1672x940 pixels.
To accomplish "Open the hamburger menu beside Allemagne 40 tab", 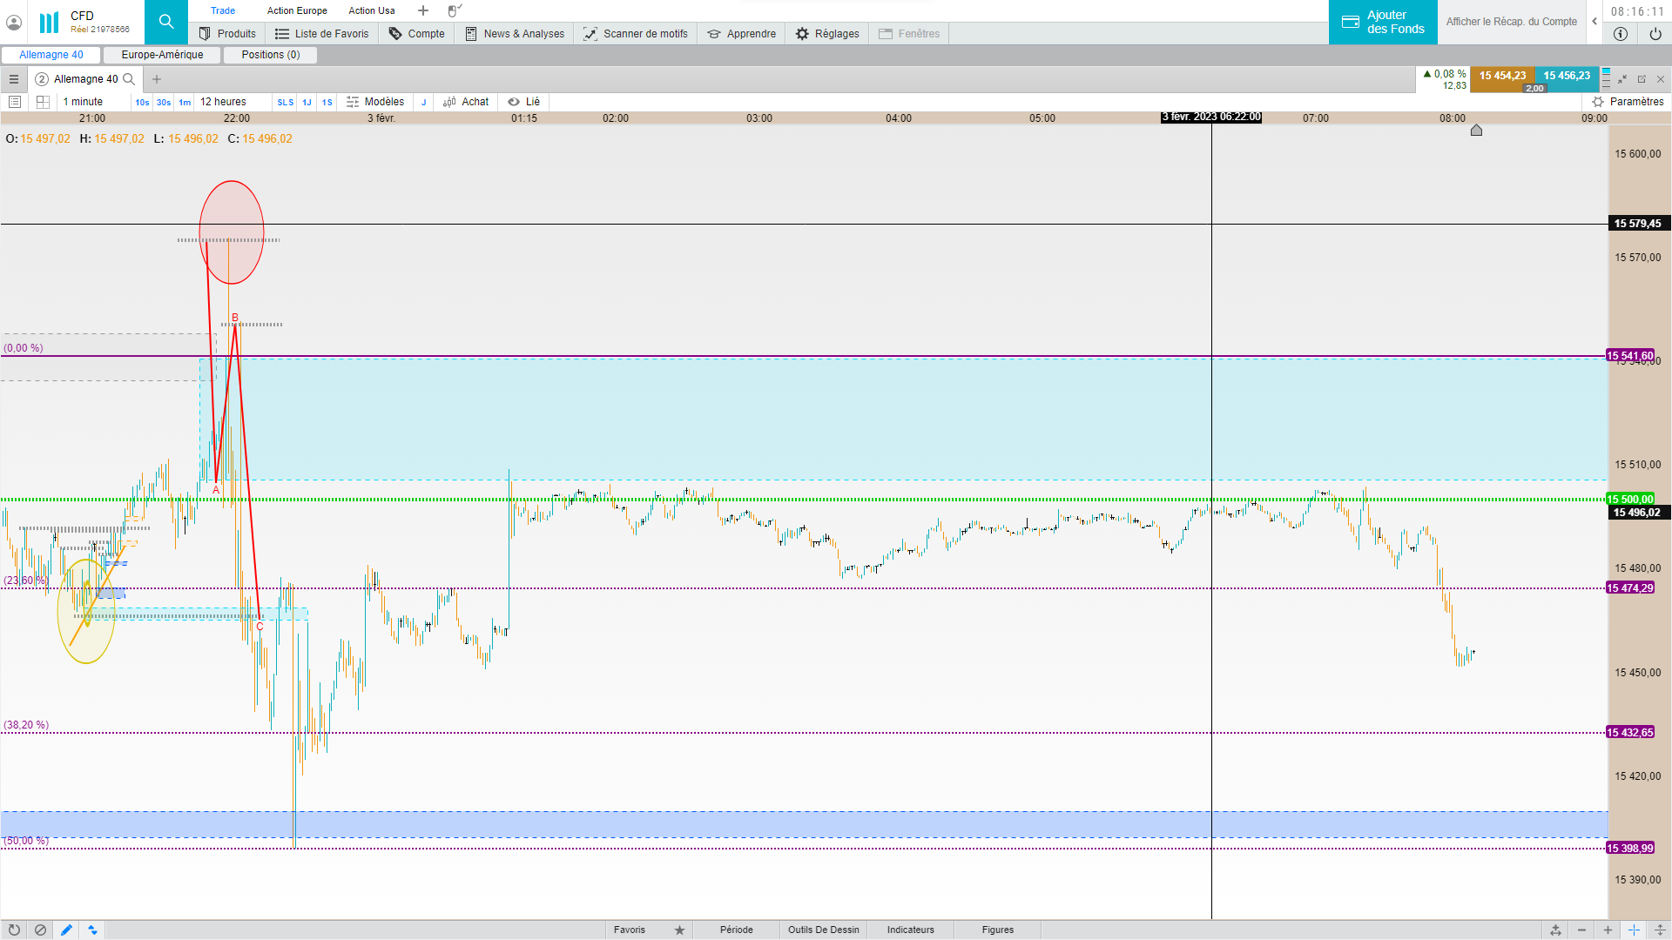I will point(14,79).
